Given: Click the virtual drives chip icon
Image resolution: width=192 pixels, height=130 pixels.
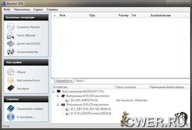Looking at the screenshot, I should [x=63, y=96].
